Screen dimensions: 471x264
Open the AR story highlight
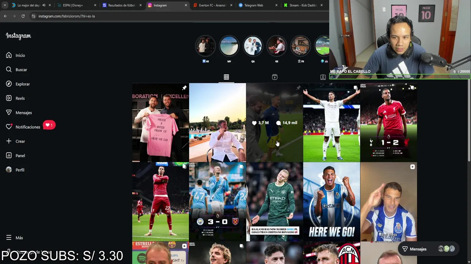coord(205,46)
